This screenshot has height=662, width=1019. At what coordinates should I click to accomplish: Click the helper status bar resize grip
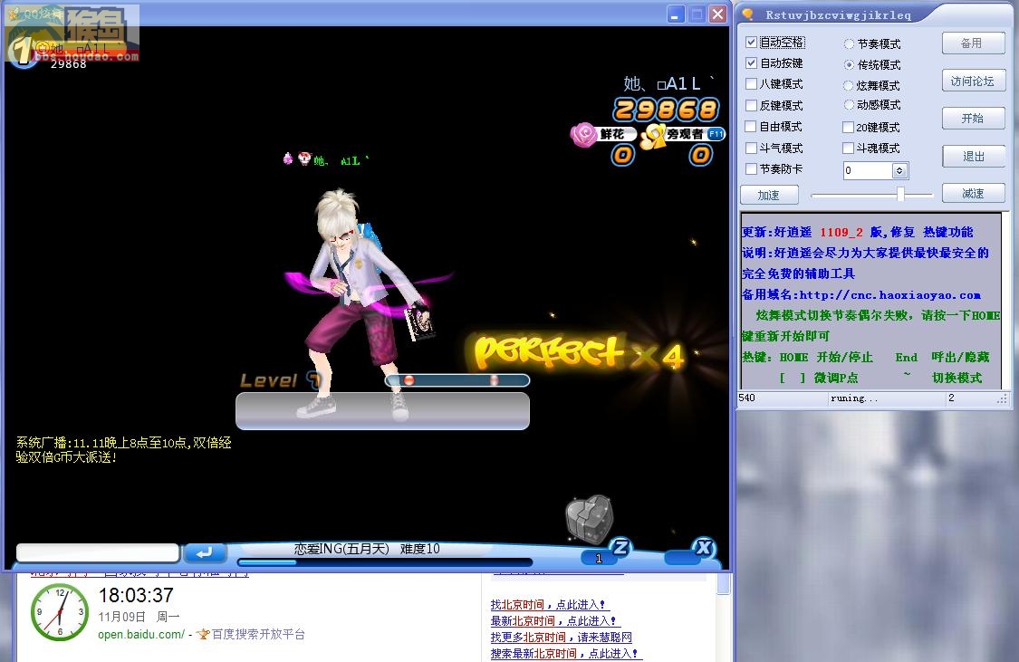[x=1003, y=399]
